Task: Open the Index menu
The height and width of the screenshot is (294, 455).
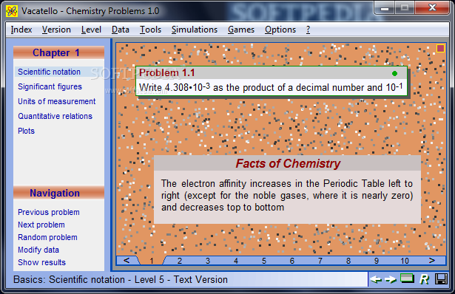Action: click(21, 30)
